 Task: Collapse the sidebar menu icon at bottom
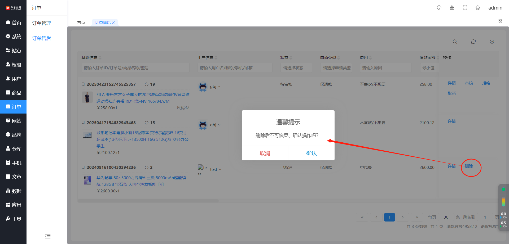pos(48,236)
